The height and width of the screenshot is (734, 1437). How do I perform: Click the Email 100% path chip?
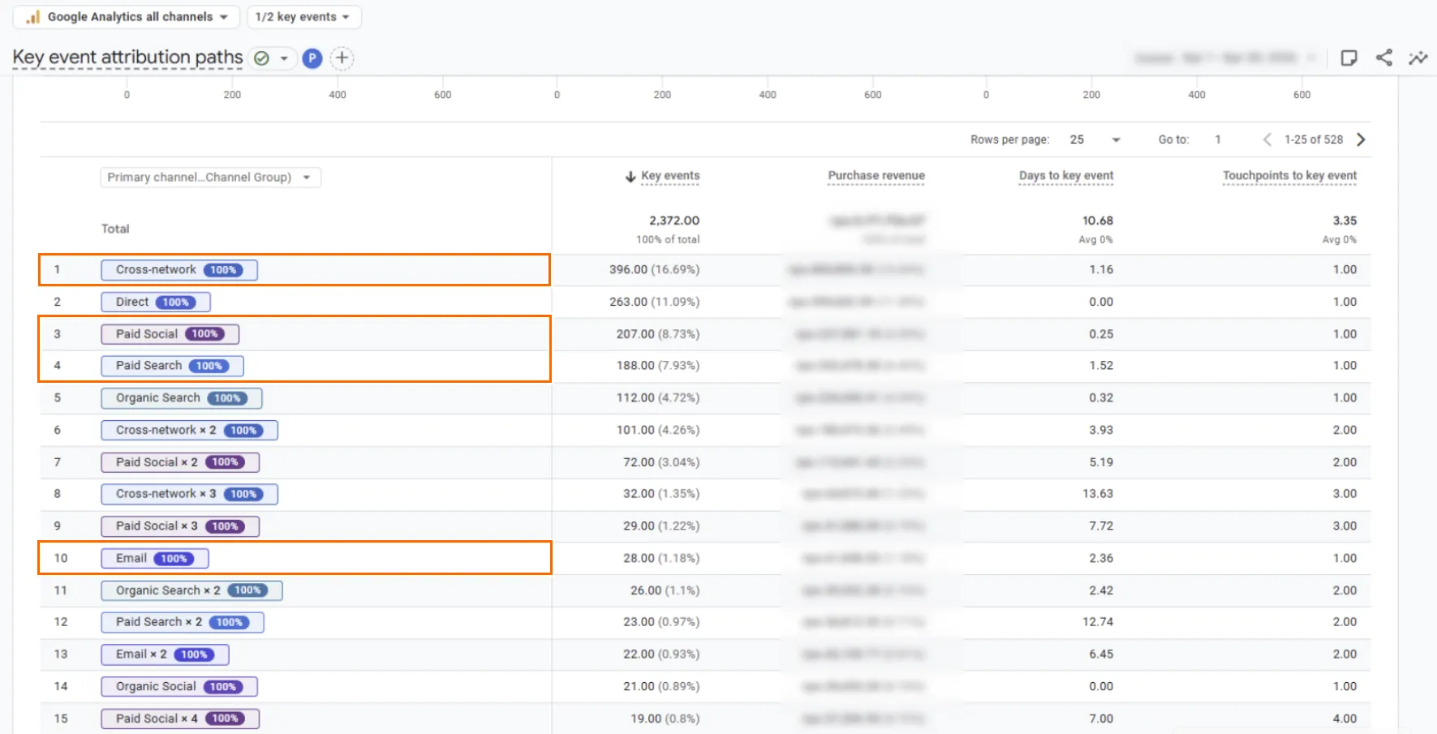[x=155, y=558]
